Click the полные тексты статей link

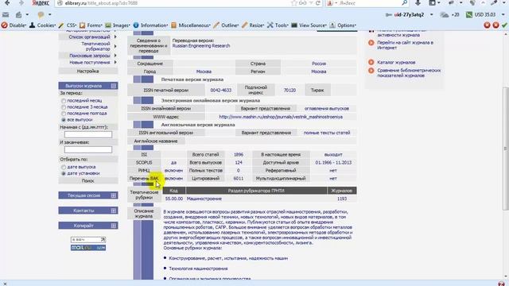(327, 133)
